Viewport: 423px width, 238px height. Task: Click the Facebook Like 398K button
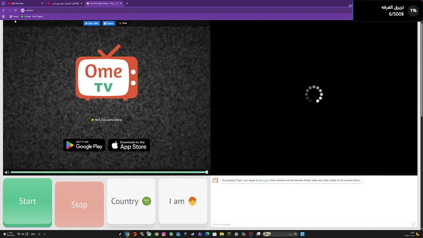(92, 23)
